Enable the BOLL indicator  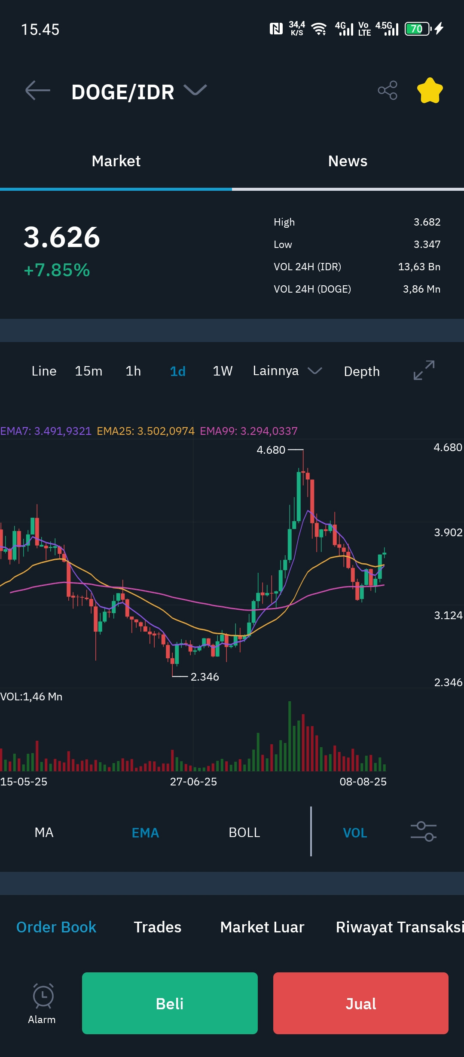pos(244,833)
